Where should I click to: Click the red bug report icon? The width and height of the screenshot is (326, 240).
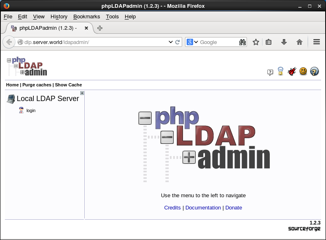(x=292, y=72)
